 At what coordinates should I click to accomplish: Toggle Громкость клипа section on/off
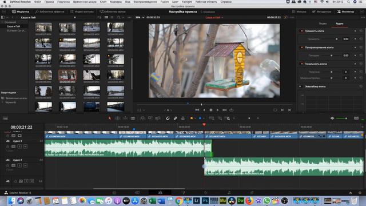tap(301, 31)
